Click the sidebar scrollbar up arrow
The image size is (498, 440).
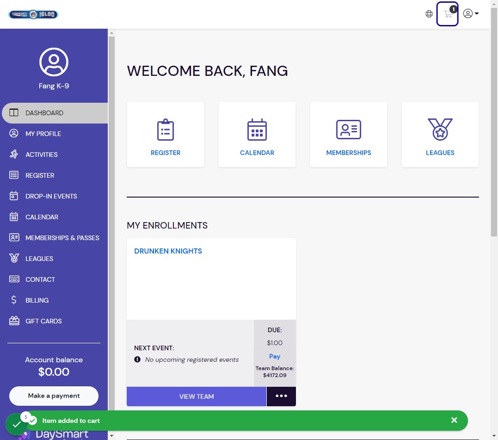click(111, 33)
